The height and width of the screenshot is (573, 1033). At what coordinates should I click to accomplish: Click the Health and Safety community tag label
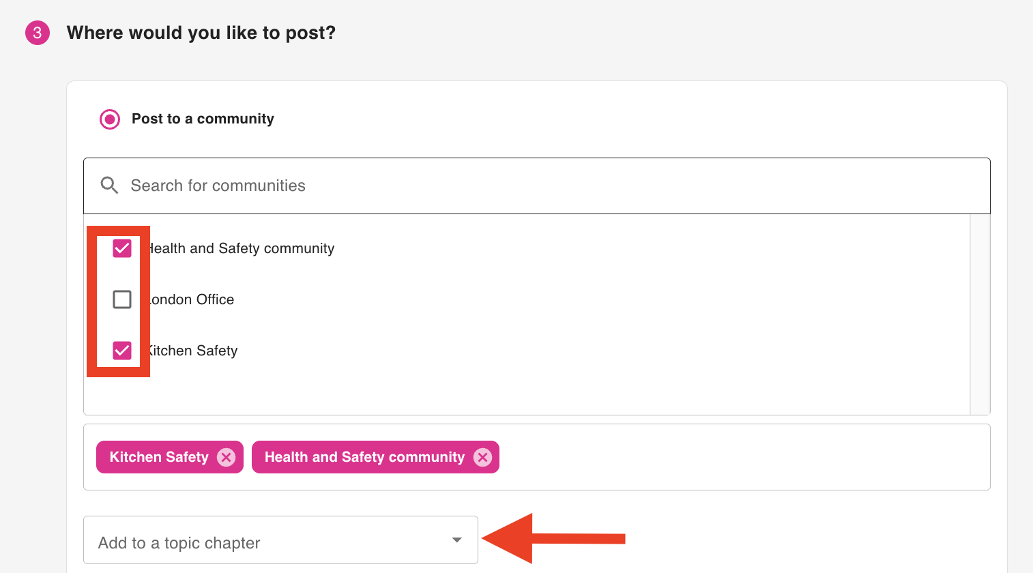coord(364,457)
